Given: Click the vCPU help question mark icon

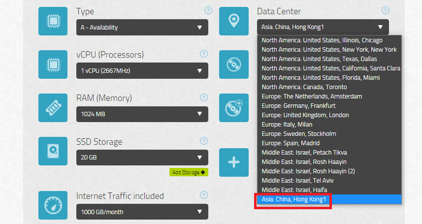Looking at the screenshot, I should coord(204,54).
